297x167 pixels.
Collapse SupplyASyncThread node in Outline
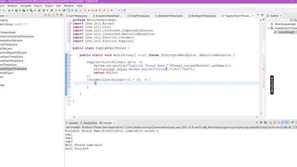268,28
